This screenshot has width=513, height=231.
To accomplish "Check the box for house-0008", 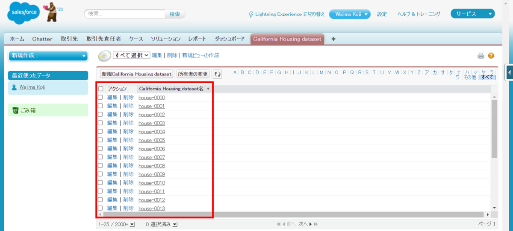I will 100,165.
